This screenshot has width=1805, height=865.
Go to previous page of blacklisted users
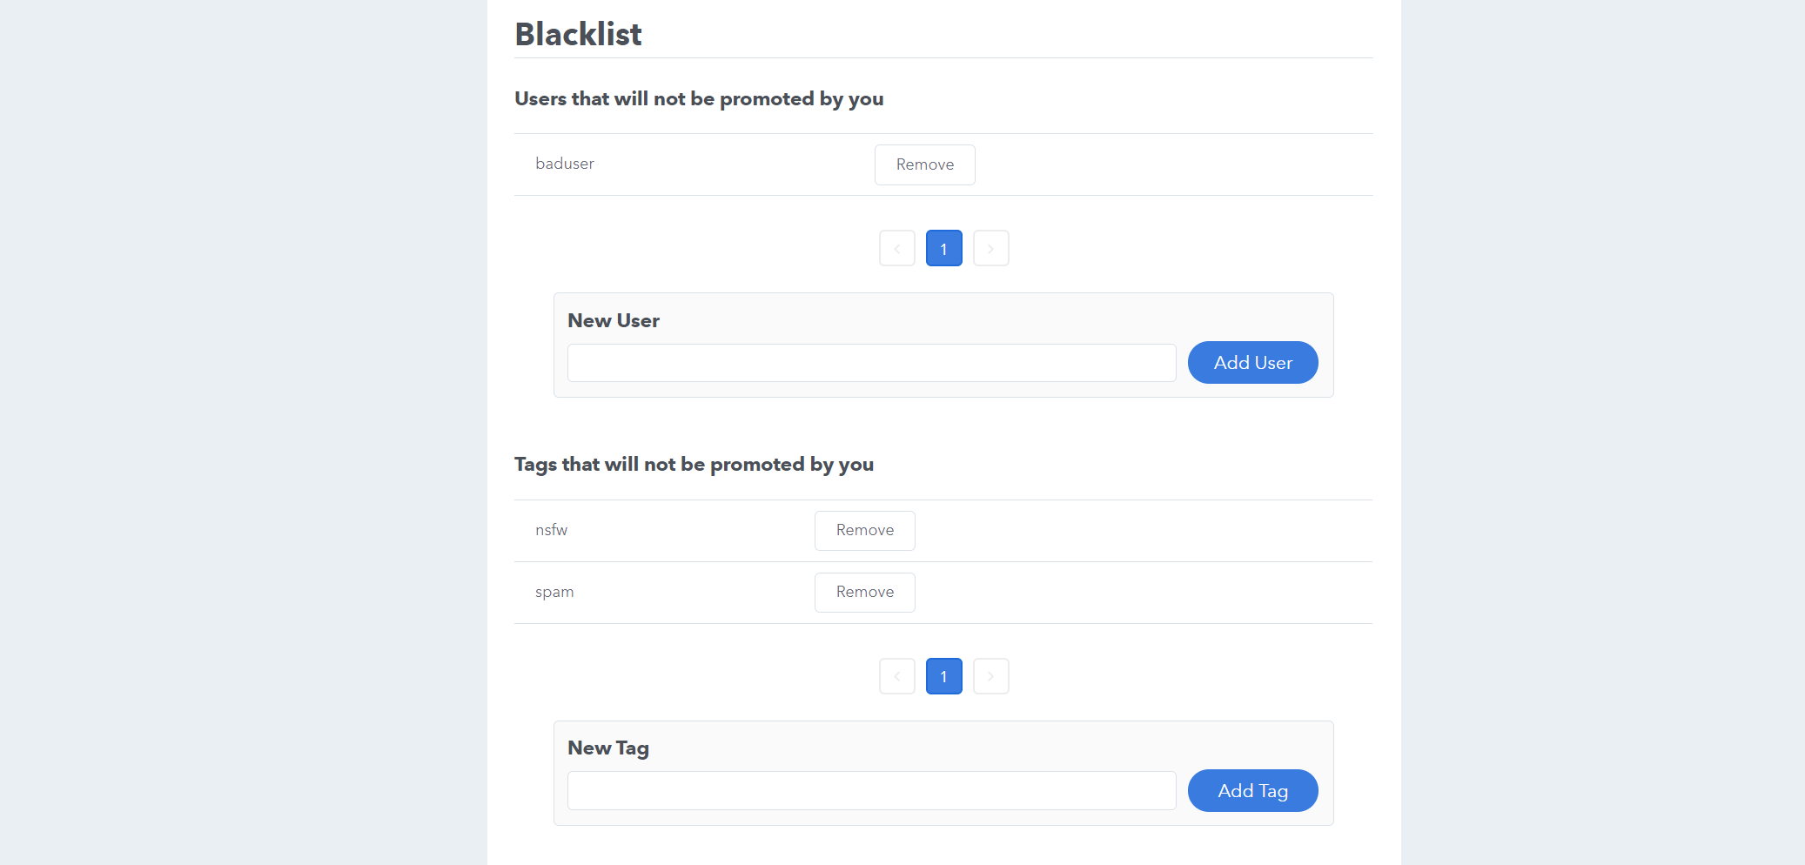click(896, 248)
